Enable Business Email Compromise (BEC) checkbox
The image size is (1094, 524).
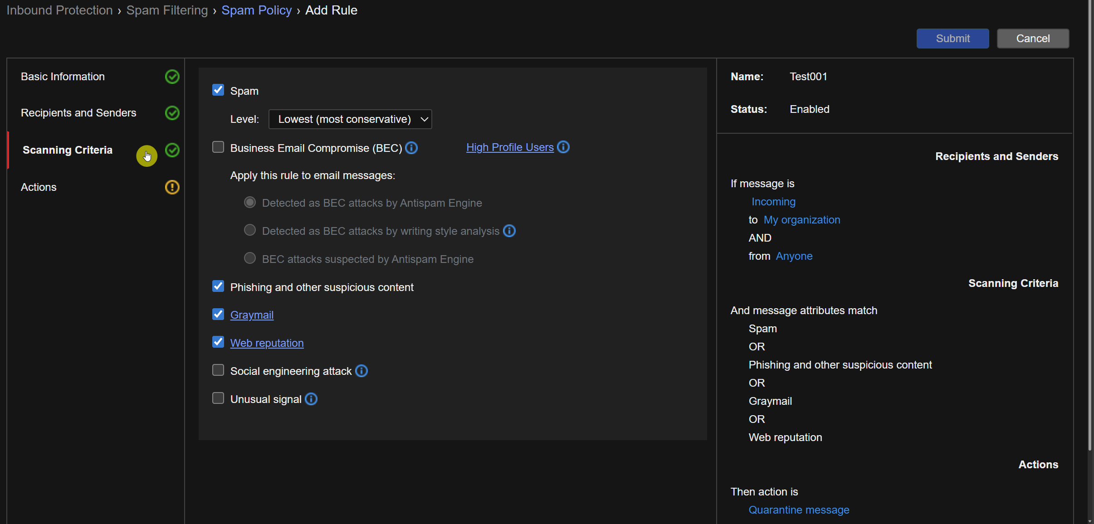(218, 147)
